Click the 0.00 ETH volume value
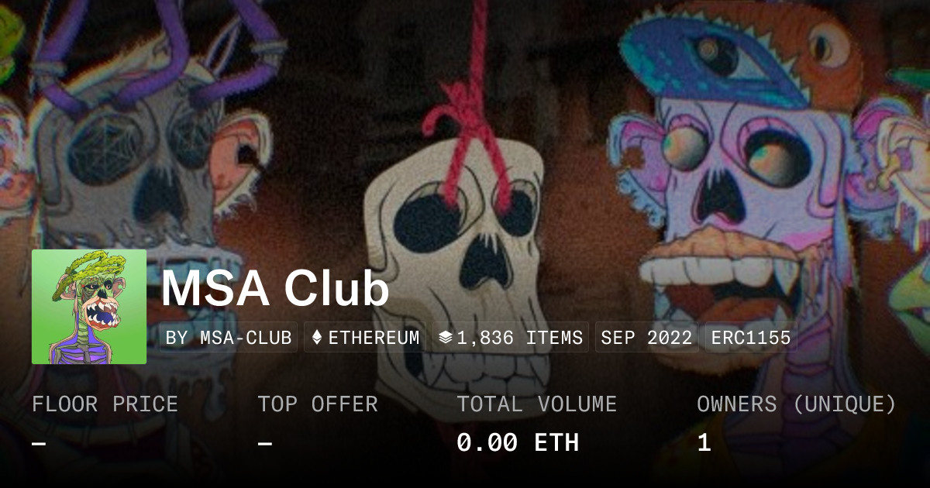Image resolution: width=930 pixels, height=488 pixels. (518, 443)
